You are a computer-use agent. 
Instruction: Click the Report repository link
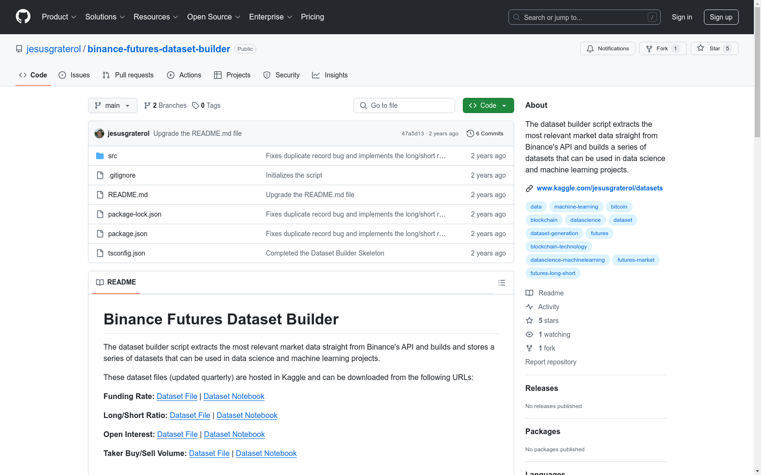click(x=551, y=362)
